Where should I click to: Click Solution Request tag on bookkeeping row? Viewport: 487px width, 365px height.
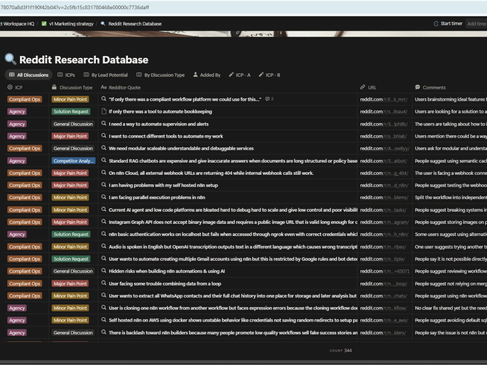point(71,111)
